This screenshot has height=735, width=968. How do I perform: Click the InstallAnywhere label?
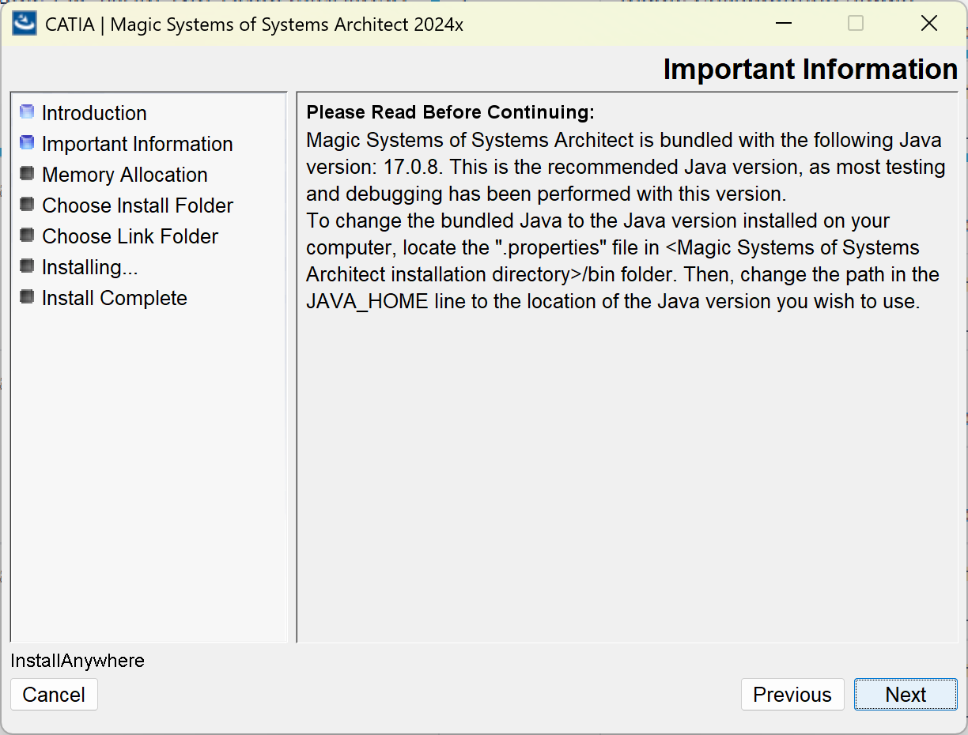pyautogui.click(x=78, y=661)
